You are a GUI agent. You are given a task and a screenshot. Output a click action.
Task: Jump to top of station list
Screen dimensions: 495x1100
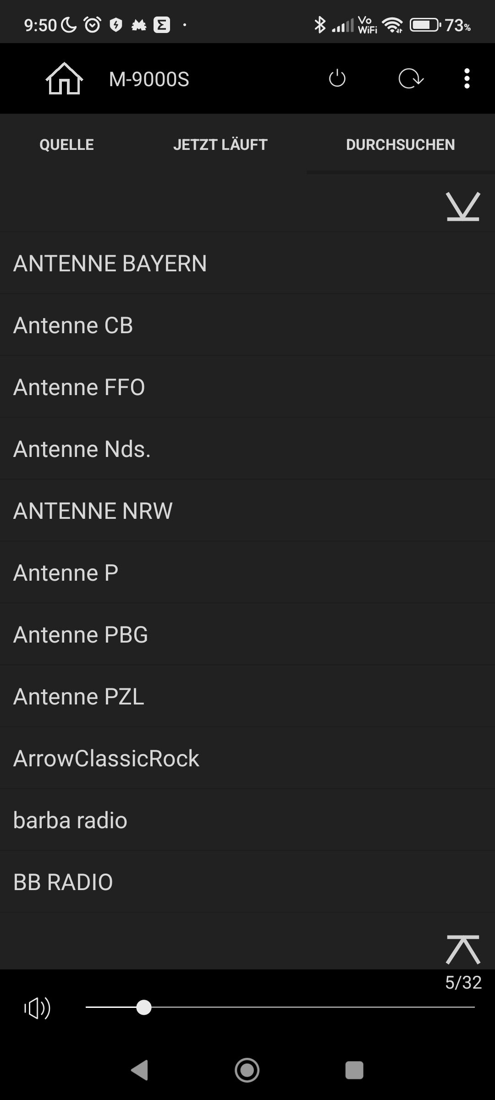(463, 950)
